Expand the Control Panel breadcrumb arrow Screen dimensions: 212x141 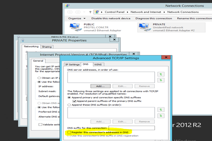pyautogui.click(x=128, y=12)
